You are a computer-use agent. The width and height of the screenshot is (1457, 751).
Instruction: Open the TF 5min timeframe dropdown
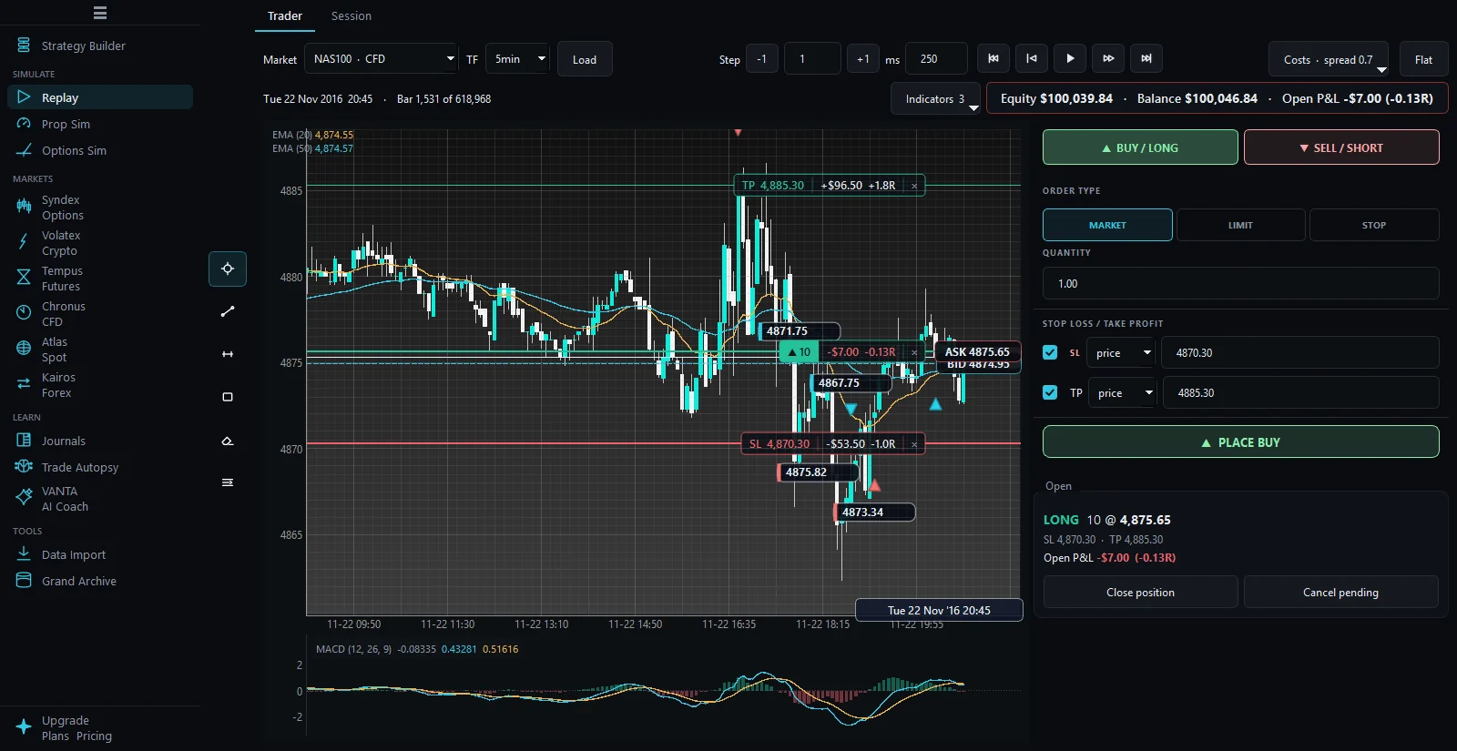[517, 58]
